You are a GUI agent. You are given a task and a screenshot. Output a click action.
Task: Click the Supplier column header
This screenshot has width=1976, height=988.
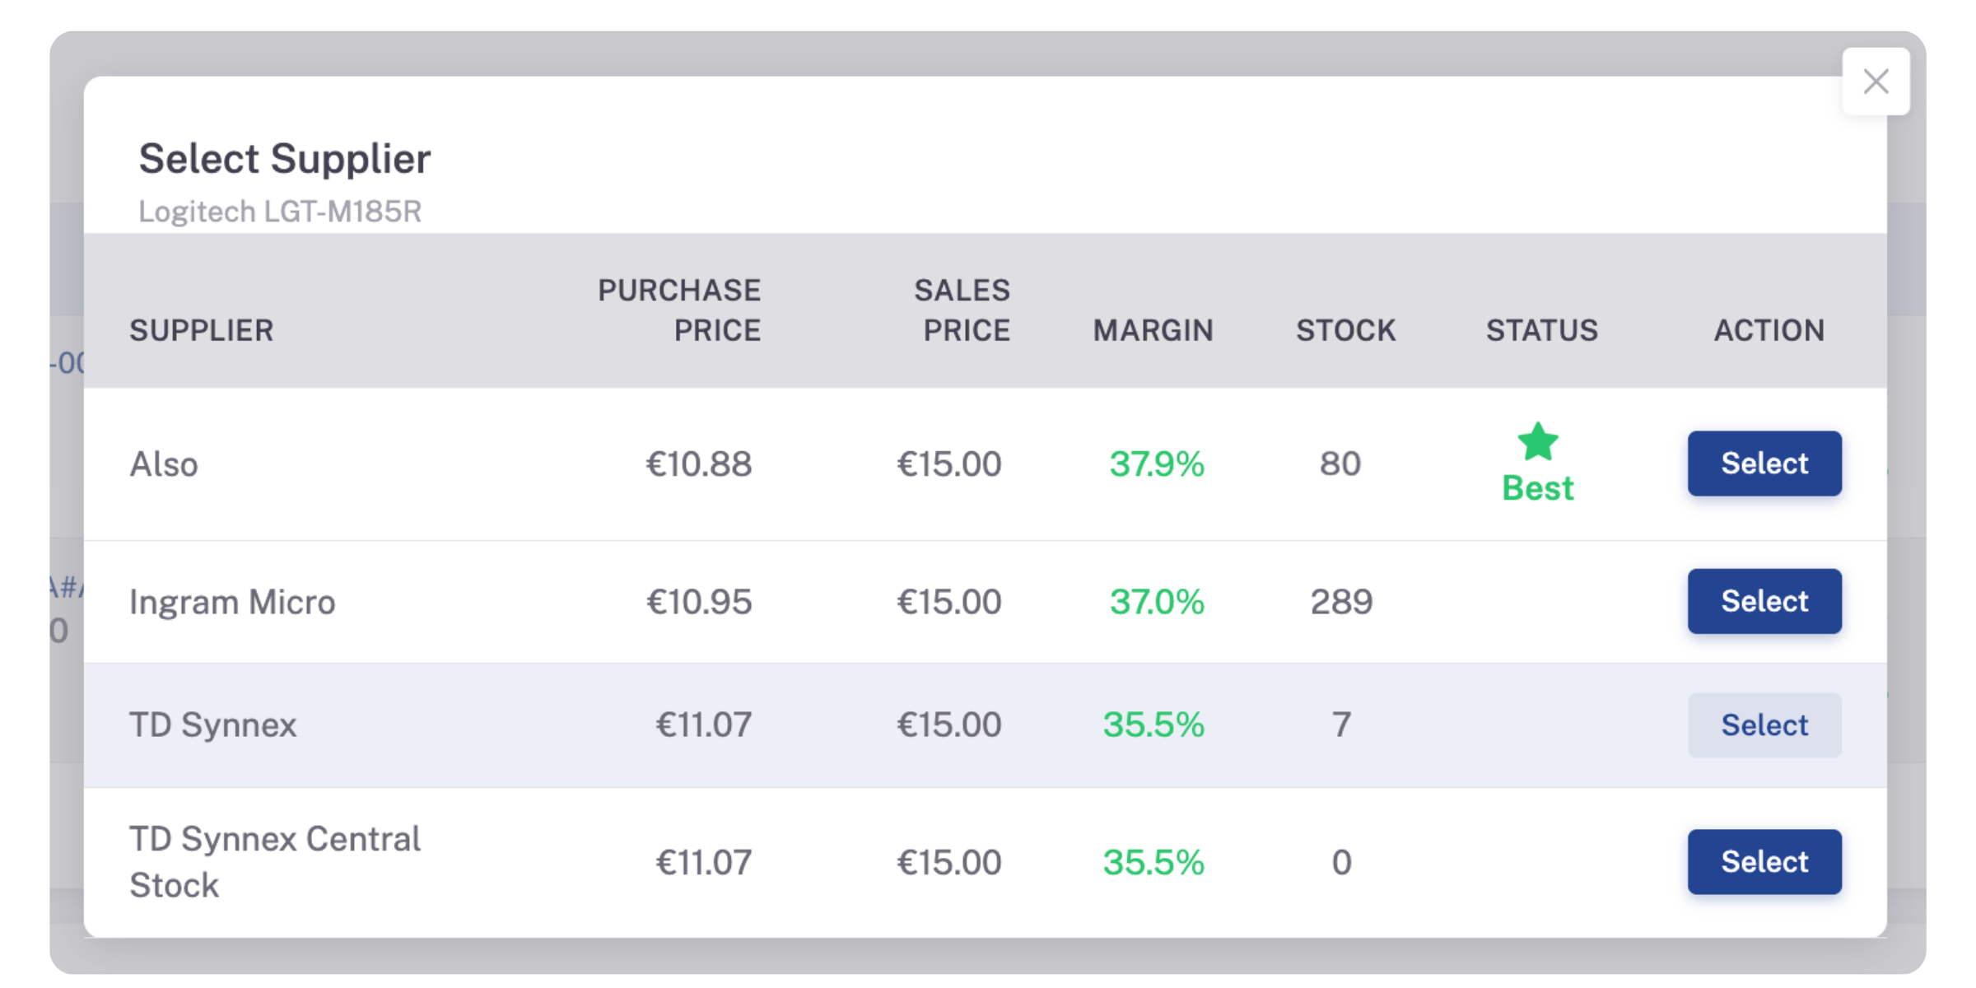point(201,330)
